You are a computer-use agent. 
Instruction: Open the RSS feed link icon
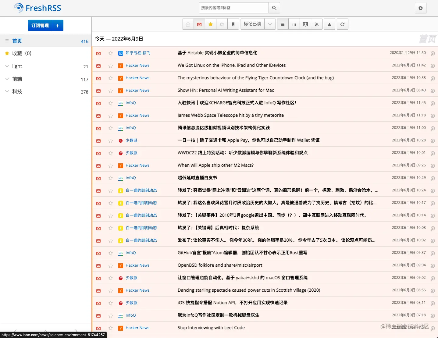tap(317, 24)
